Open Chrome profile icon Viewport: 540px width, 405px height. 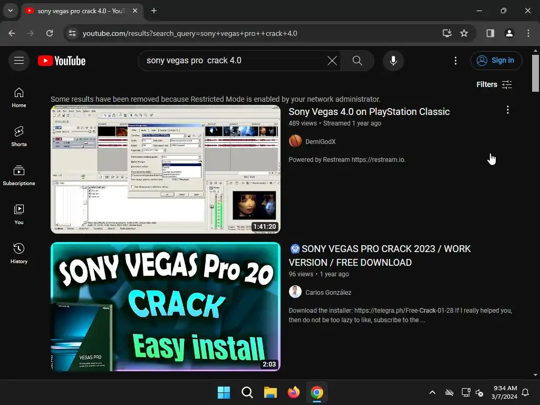coord(509,33)
